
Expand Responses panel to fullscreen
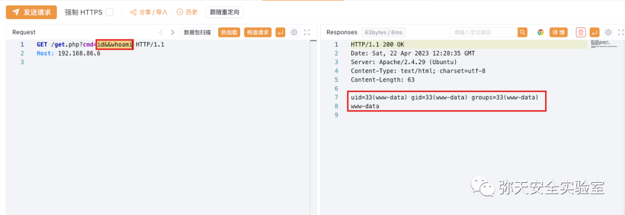(x=621, y=32)
